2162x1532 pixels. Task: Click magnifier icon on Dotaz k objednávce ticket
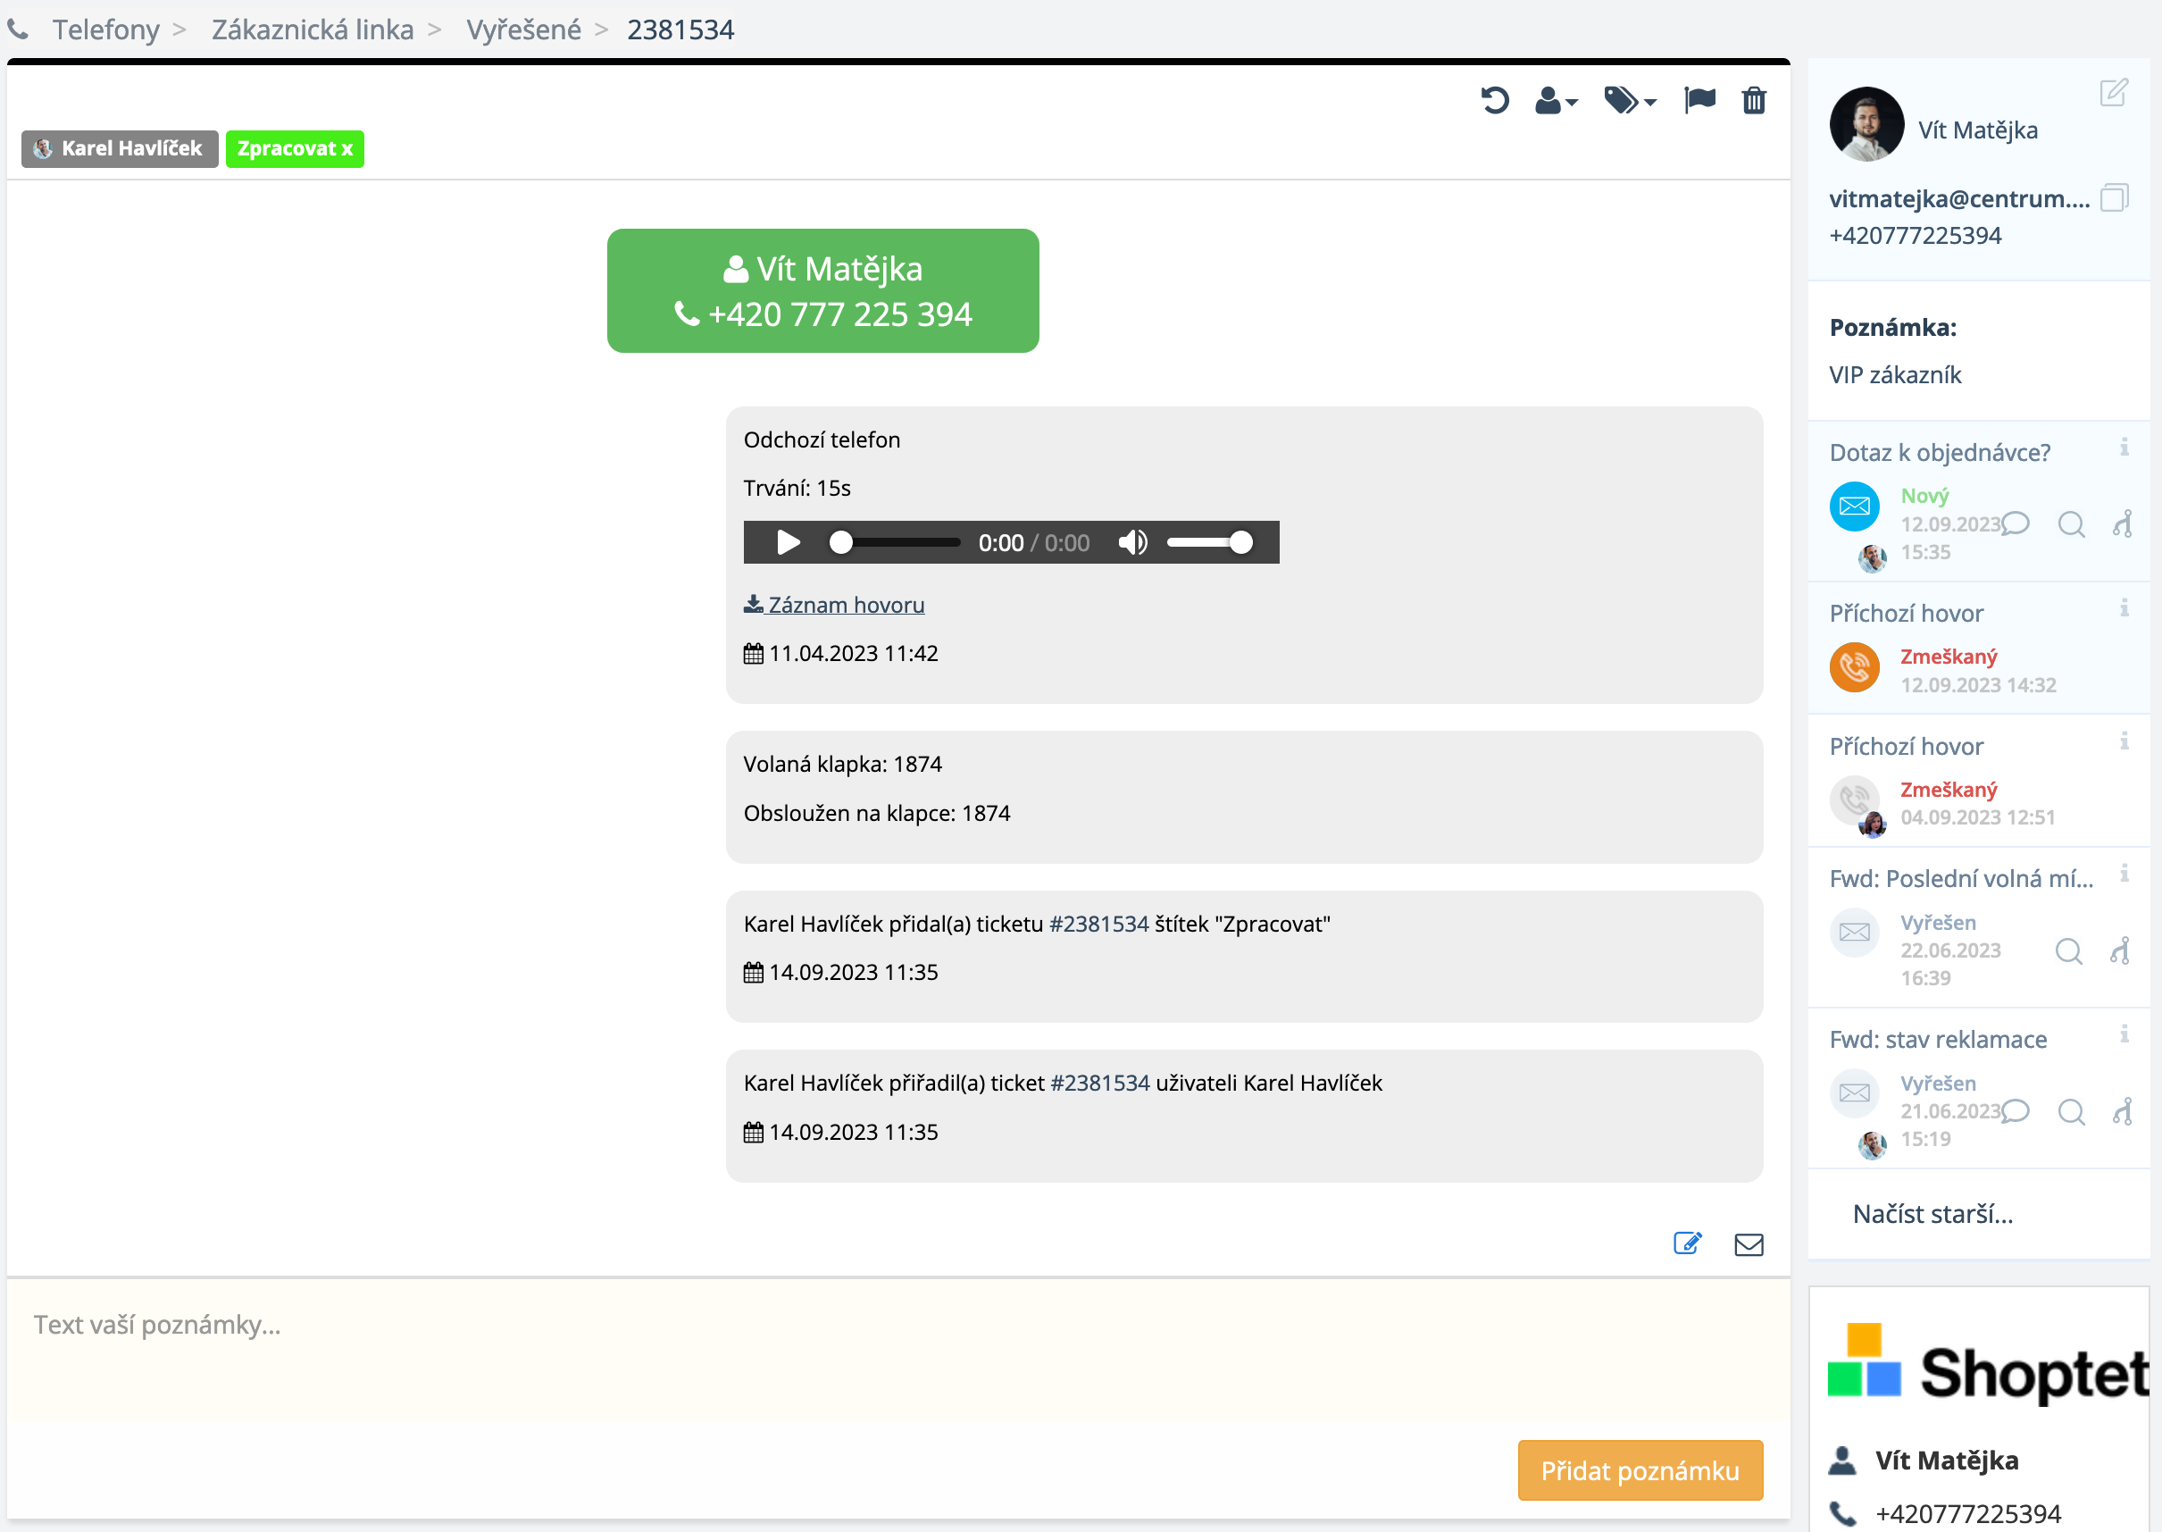coord(2071,524)
